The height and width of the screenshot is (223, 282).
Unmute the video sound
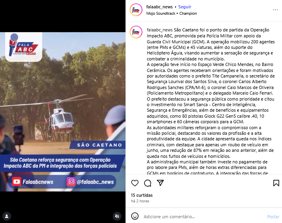tap(117, 216)
